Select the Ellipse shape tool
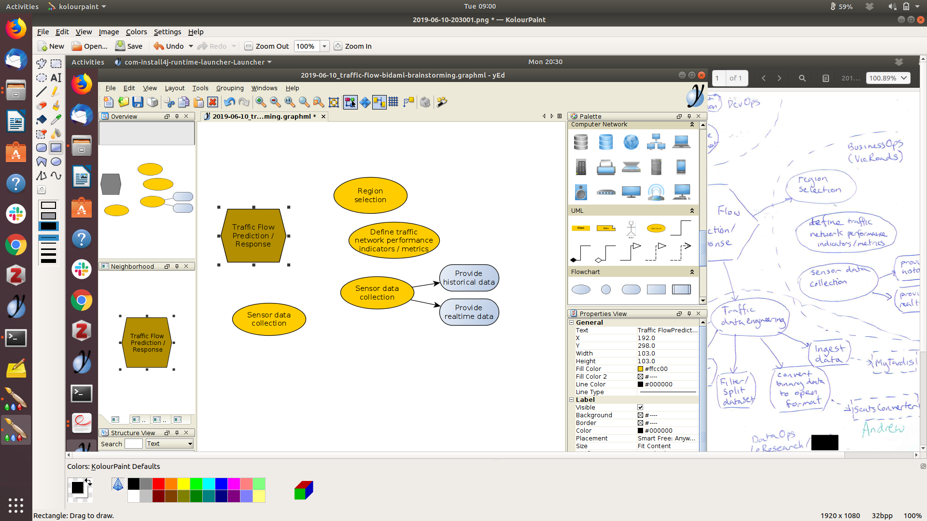Viewport: 927px width, 521px height. (x=56, y=162)
